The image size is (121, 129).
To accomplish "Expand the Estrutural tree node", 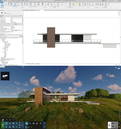I will (2, 40).
